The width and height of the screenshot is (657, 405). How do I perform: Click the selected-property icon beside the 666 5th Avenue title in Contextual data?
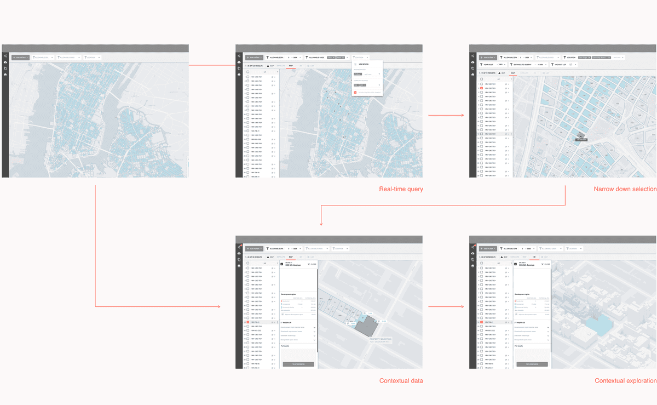point(282,264)
